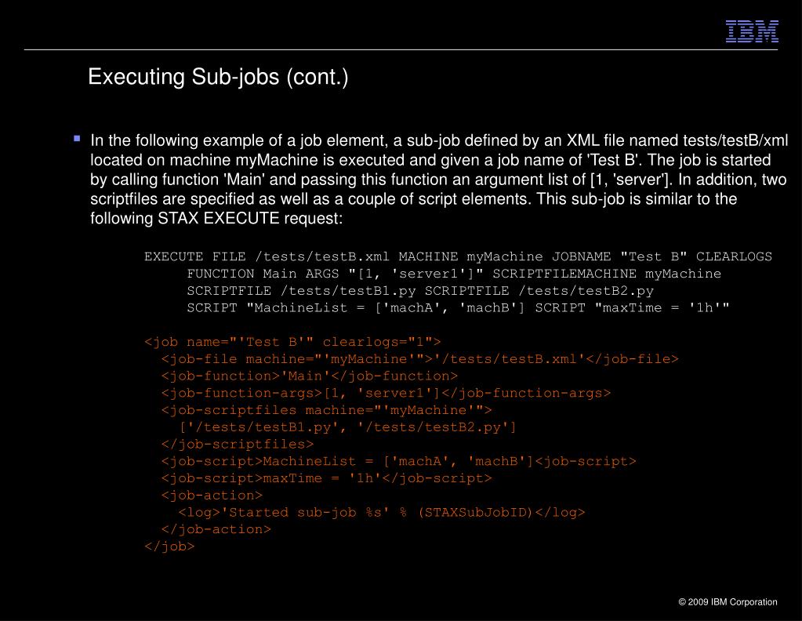This screenshot has height=621, width=802.
Task: Click the FUNCTION Main ARGS line
Action: 454,274
